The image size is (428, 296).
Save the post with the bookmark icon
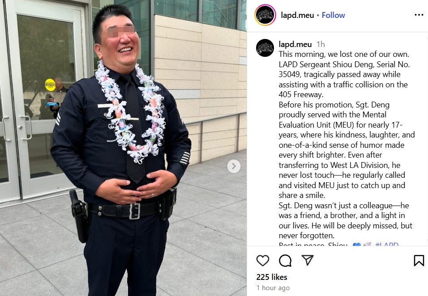pos(419,260)
